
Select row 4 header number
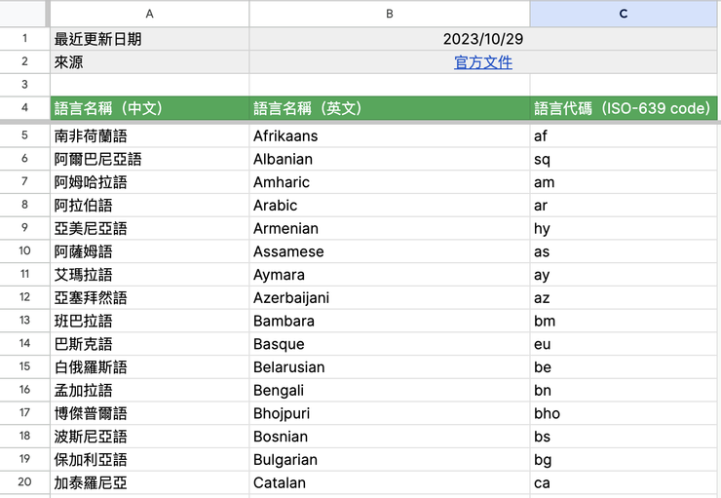(x=24, y=107)
